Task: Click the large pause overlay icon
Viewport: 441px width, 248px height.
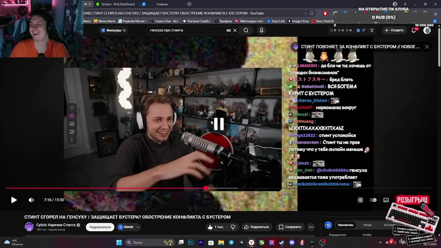Action: point(219,124)
